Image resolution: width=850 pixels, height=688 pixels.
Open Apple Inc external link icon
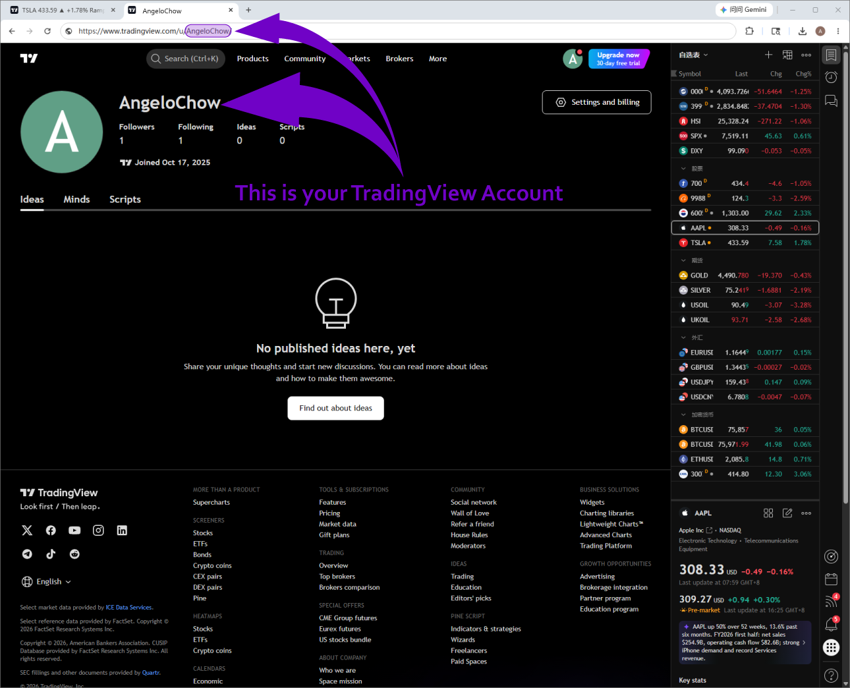709,530
